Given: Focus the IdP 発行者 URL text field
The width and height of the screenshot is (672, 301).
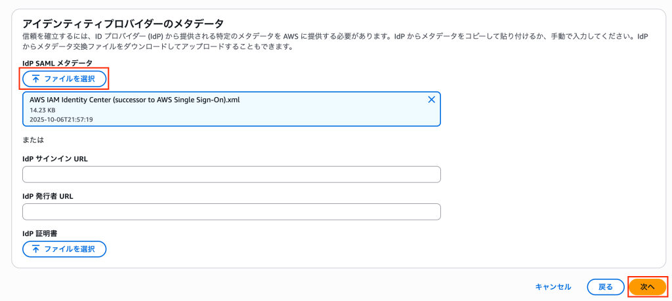Looking at the screenshot, I should click(x=231, y=212).
